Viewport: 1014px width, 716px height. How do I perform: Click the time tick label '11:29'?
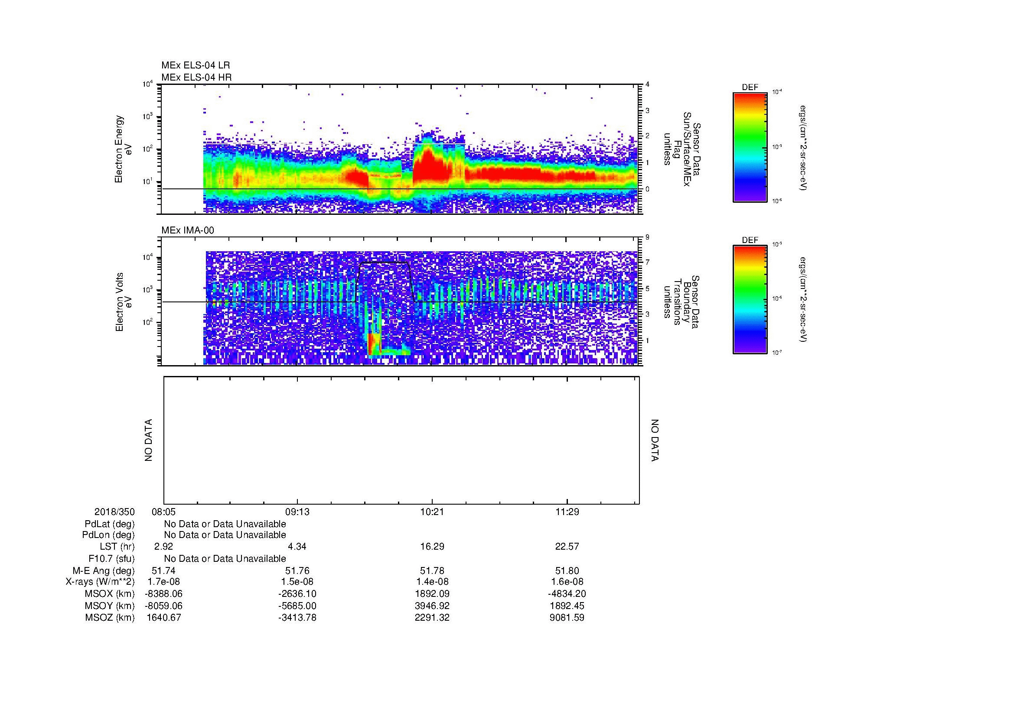pos(567,512)
